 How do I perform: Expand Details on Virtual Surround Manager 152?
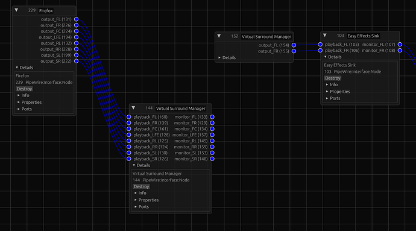coord(227,58)
